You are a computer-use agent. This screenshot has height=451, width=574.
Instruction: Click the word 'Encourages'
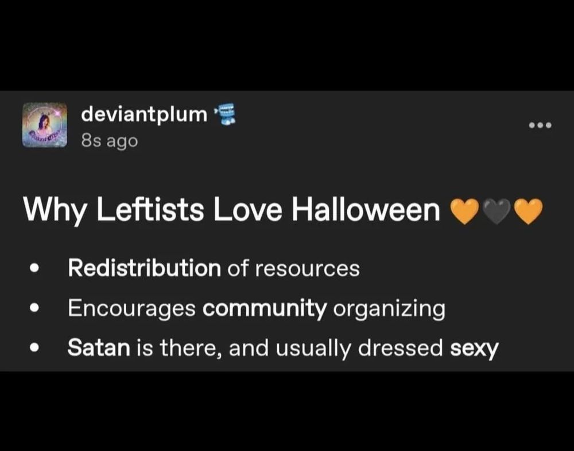pyautogui.click(x=132, y=308)
